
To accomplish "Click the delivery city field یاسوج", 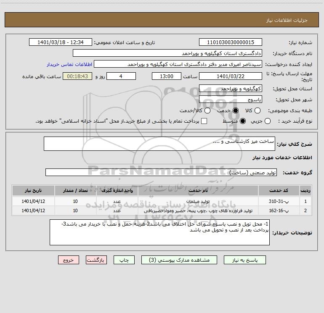I will tap(231, 100).
